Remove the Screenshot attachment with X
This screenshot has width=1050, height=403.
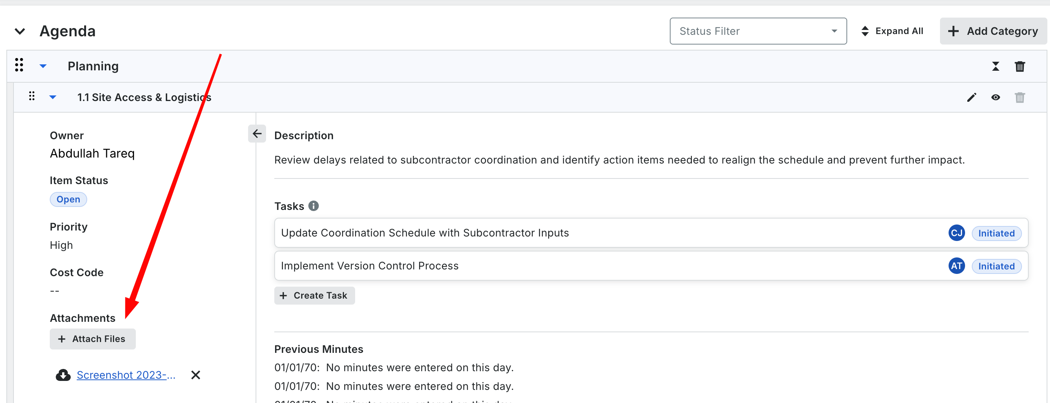pyautogui.click(x=196, y=375)
